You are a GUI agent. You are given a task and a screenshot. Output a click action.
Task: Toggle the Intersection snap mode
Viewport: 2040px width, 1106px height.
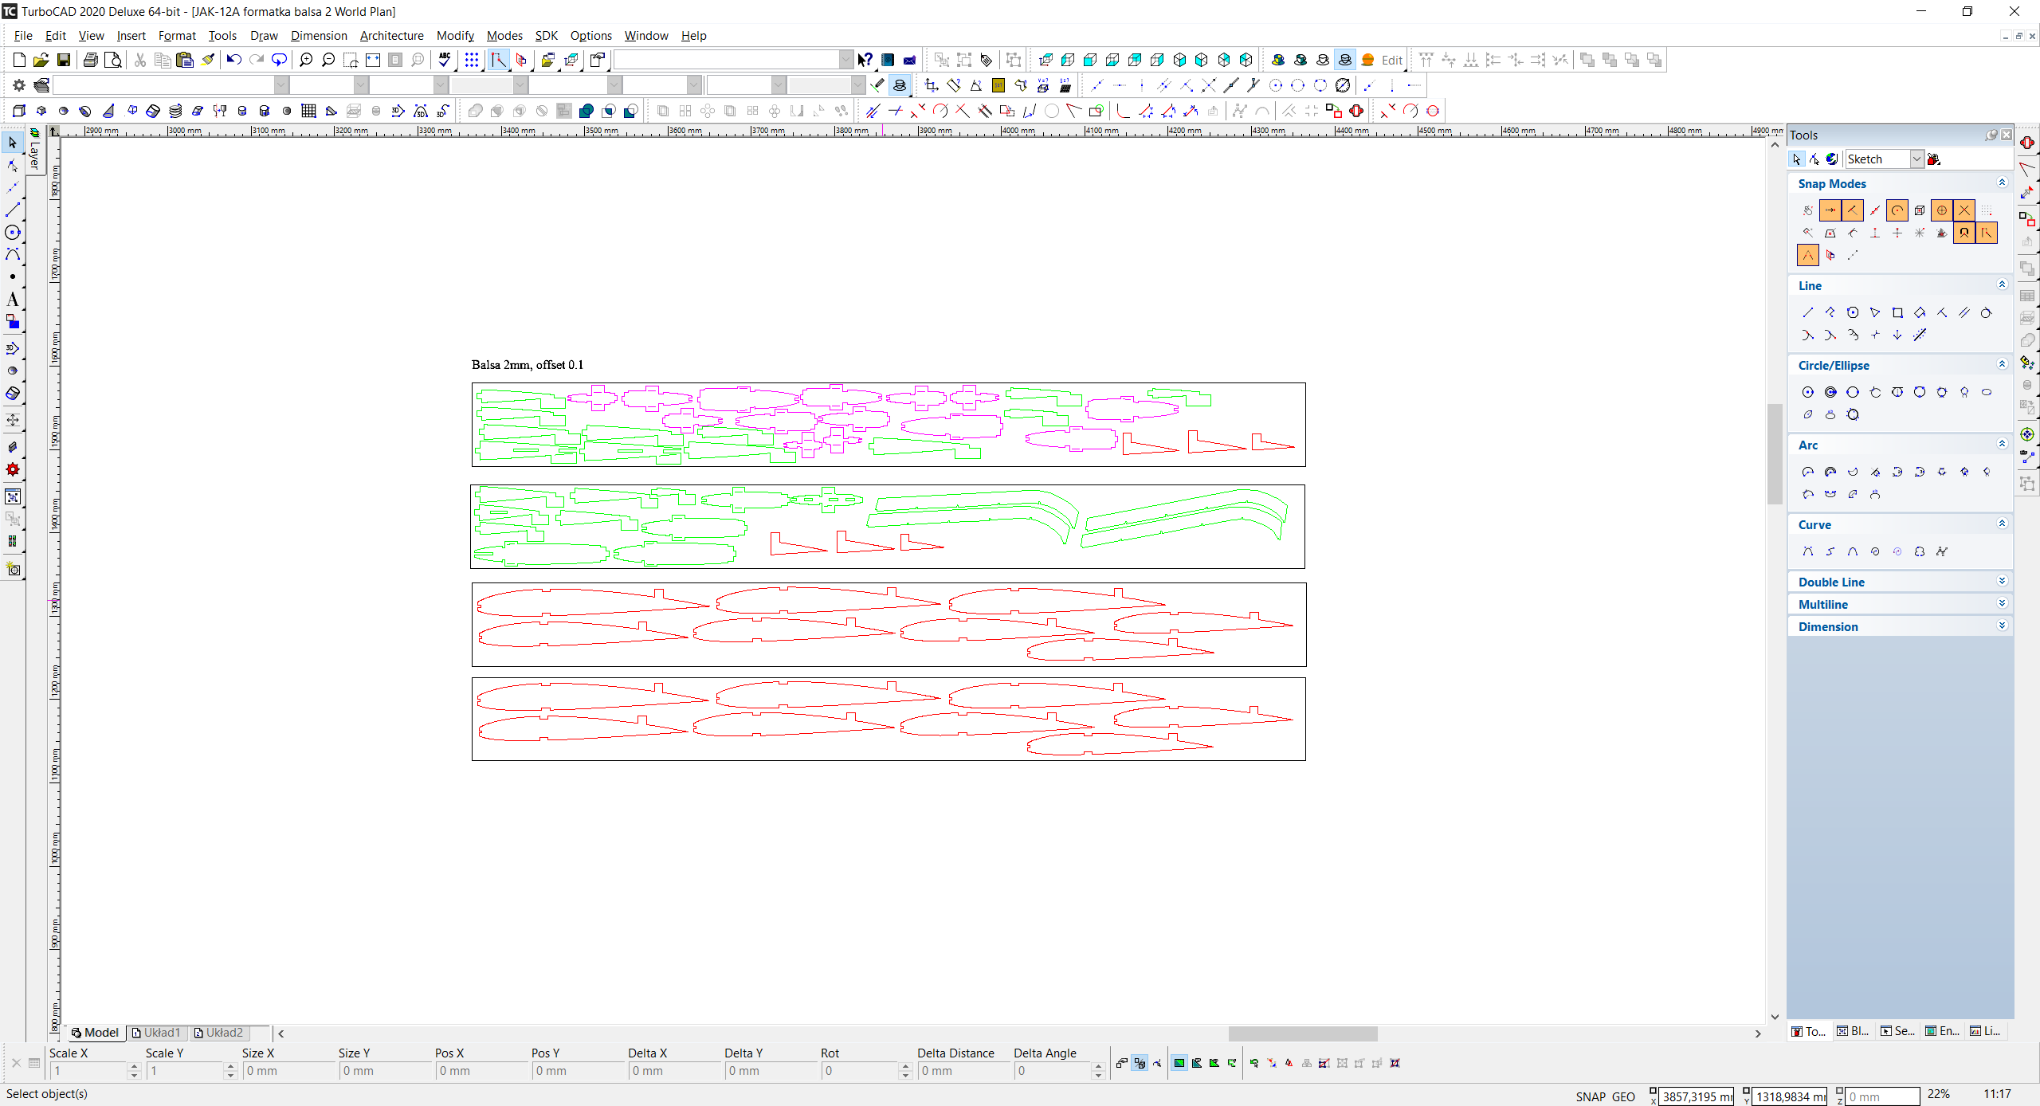click(1964, 210)
